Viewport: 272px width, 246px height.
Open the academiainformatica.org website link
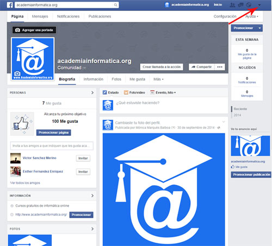(41, 215)
